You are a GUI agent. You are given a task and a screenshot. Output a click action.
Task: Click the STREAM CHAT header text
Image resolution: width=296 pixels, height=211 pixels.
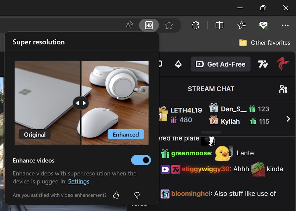(211, 89)
